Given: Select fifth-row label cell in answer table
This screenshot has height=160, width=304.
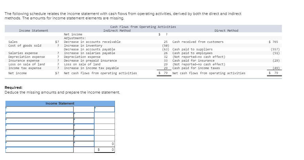Looking at the screenshot, I should click(x=39, y=133).
